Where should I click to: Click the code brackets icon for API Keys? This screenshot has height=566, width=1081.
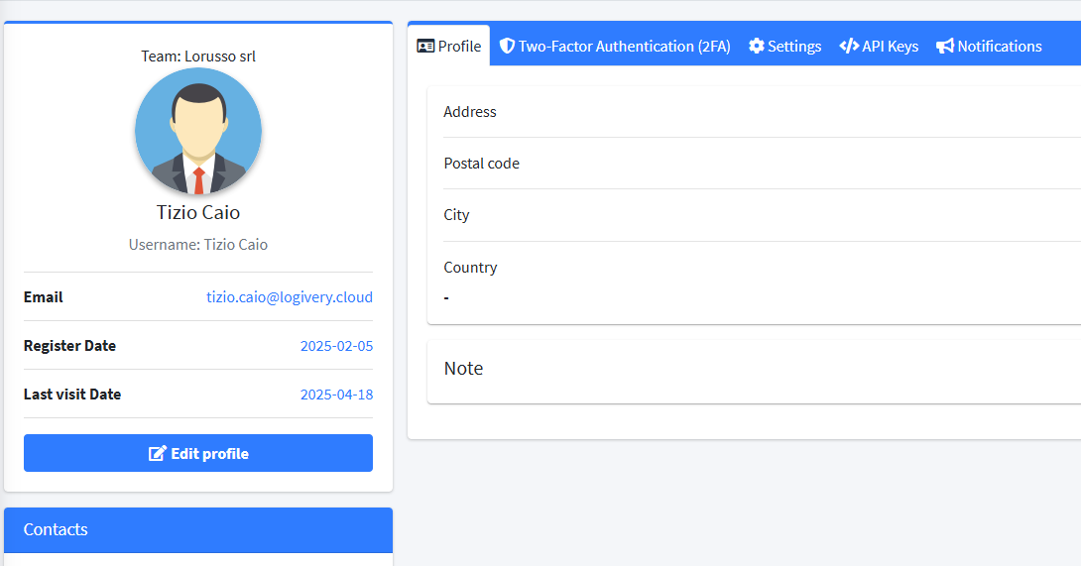(849, 47)
